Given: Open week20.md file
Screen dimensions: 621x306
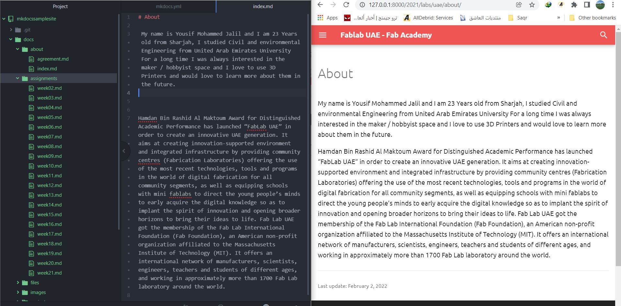Looking at the screenshot, I should pos(49,263).
